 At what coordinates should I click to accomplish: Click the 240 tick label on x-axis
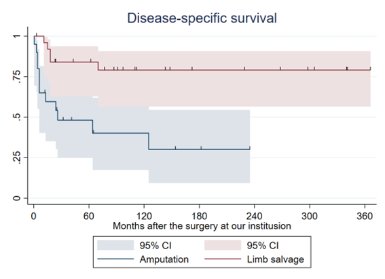[x=255, y=216]
